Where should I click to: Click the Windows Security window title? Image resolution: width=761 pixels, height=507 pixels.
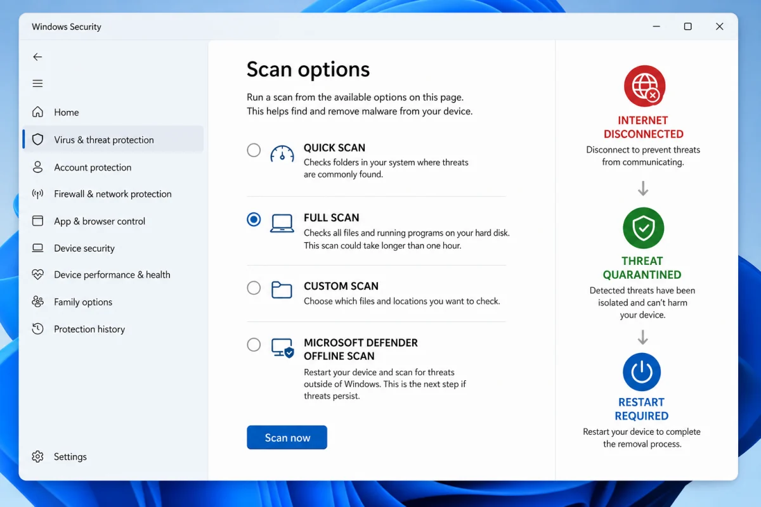pos(67,27)
